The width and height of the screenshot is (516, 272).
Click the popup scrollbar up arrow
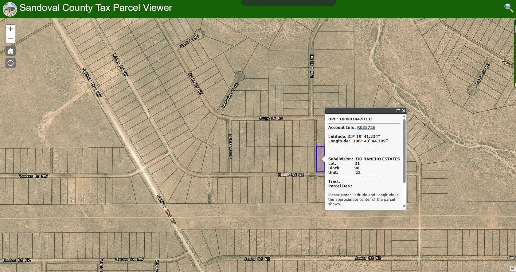click(x=404, y=116)
